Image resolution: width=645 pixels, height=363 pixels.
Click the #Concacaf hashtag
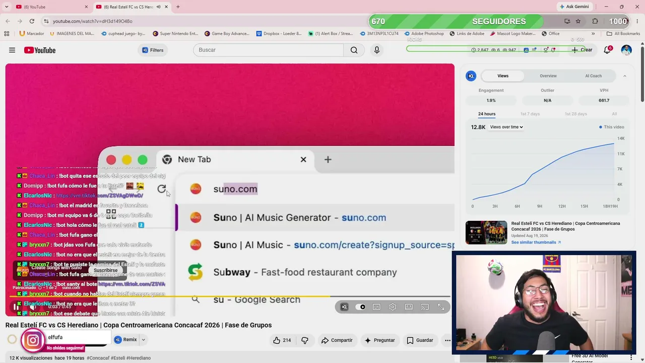(x=98, y=358)
